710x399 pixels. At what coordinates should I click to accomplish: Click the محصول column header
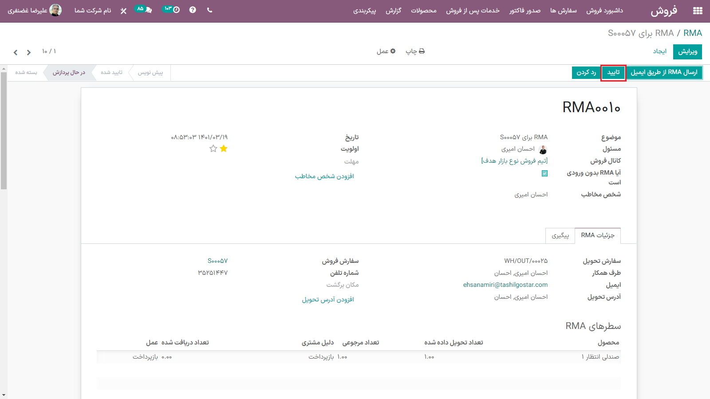pyautogui.click(x=608, y=343)
